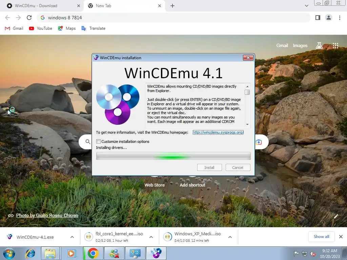The width and height of the screenshot is (347, 260).
Task: Open the users app with the red X on the taskbar
Action: click(x=114, y=253)
